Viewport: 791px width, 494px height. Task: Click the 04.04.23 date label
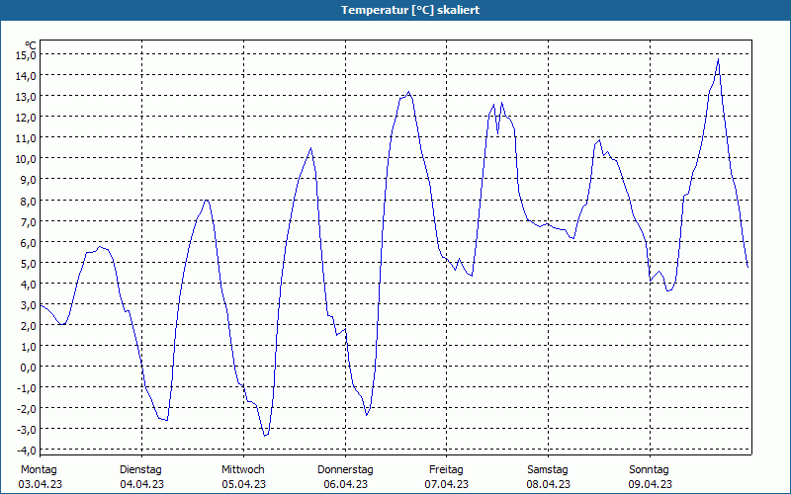tap(141, 484)
